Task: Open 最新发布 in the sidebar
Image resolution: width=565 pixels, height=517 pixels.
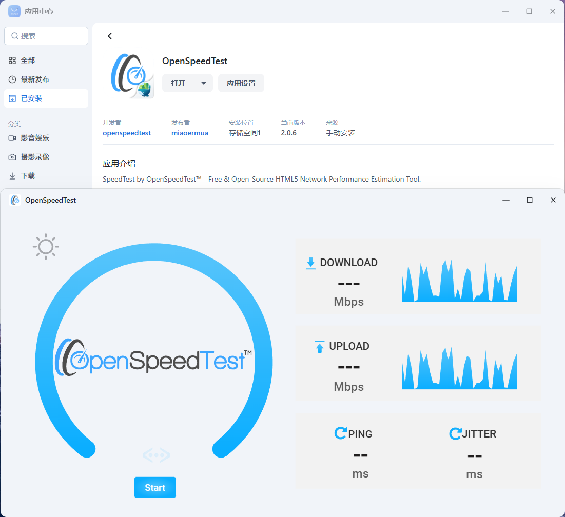Action: point(46,79)
